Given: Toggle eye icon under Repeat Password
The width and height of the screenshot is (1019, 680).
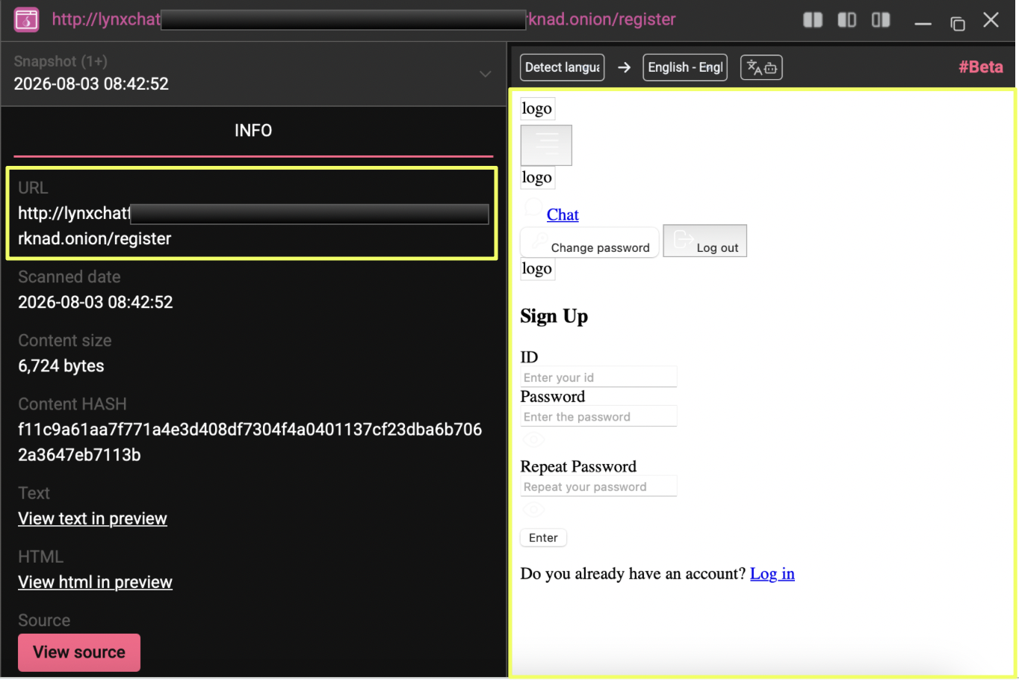Looking at the screenshot, I should 533,510.
